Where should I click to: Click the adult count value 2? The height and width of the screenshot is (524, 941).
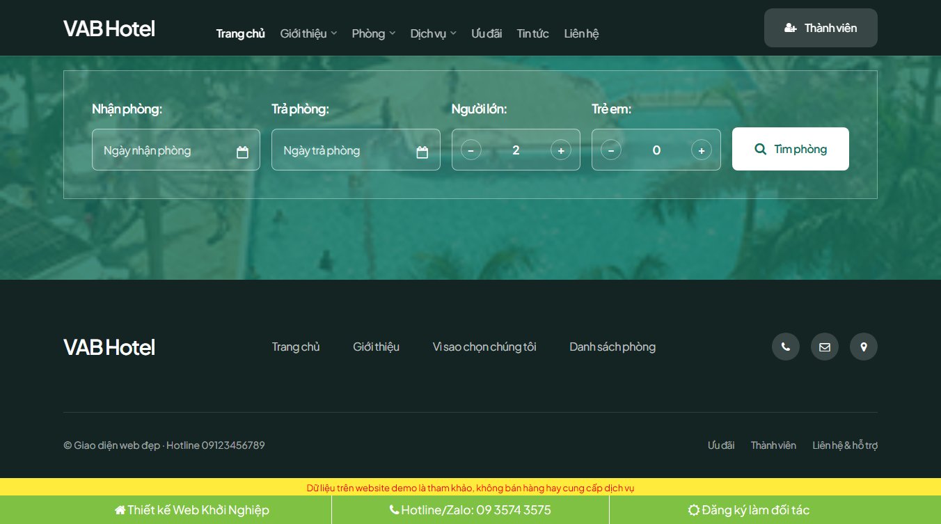pyautogui.click(x=516, y=150)
